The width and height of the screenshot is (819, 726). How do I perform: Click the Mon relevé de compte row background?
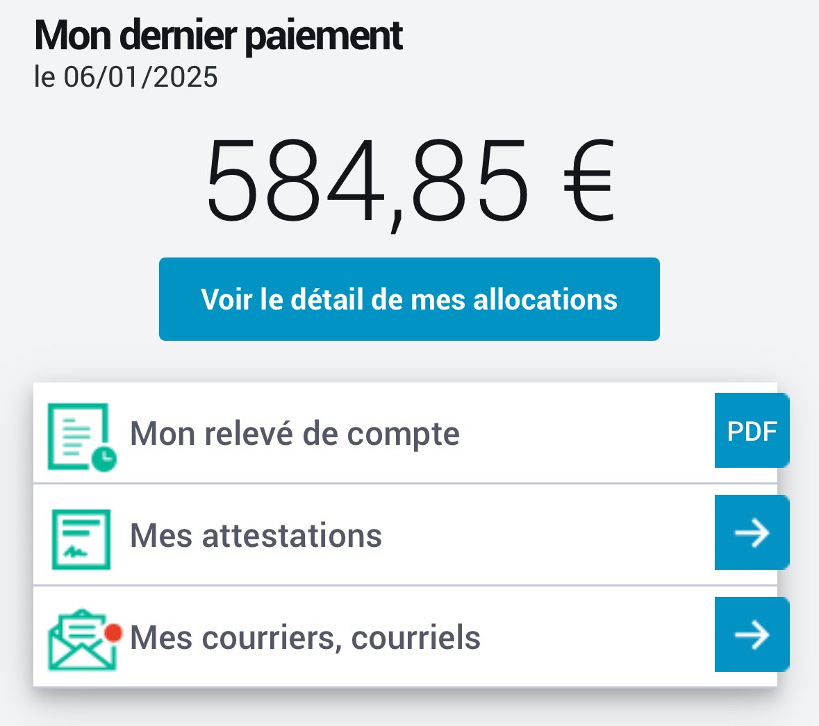(x=405, y=432)
